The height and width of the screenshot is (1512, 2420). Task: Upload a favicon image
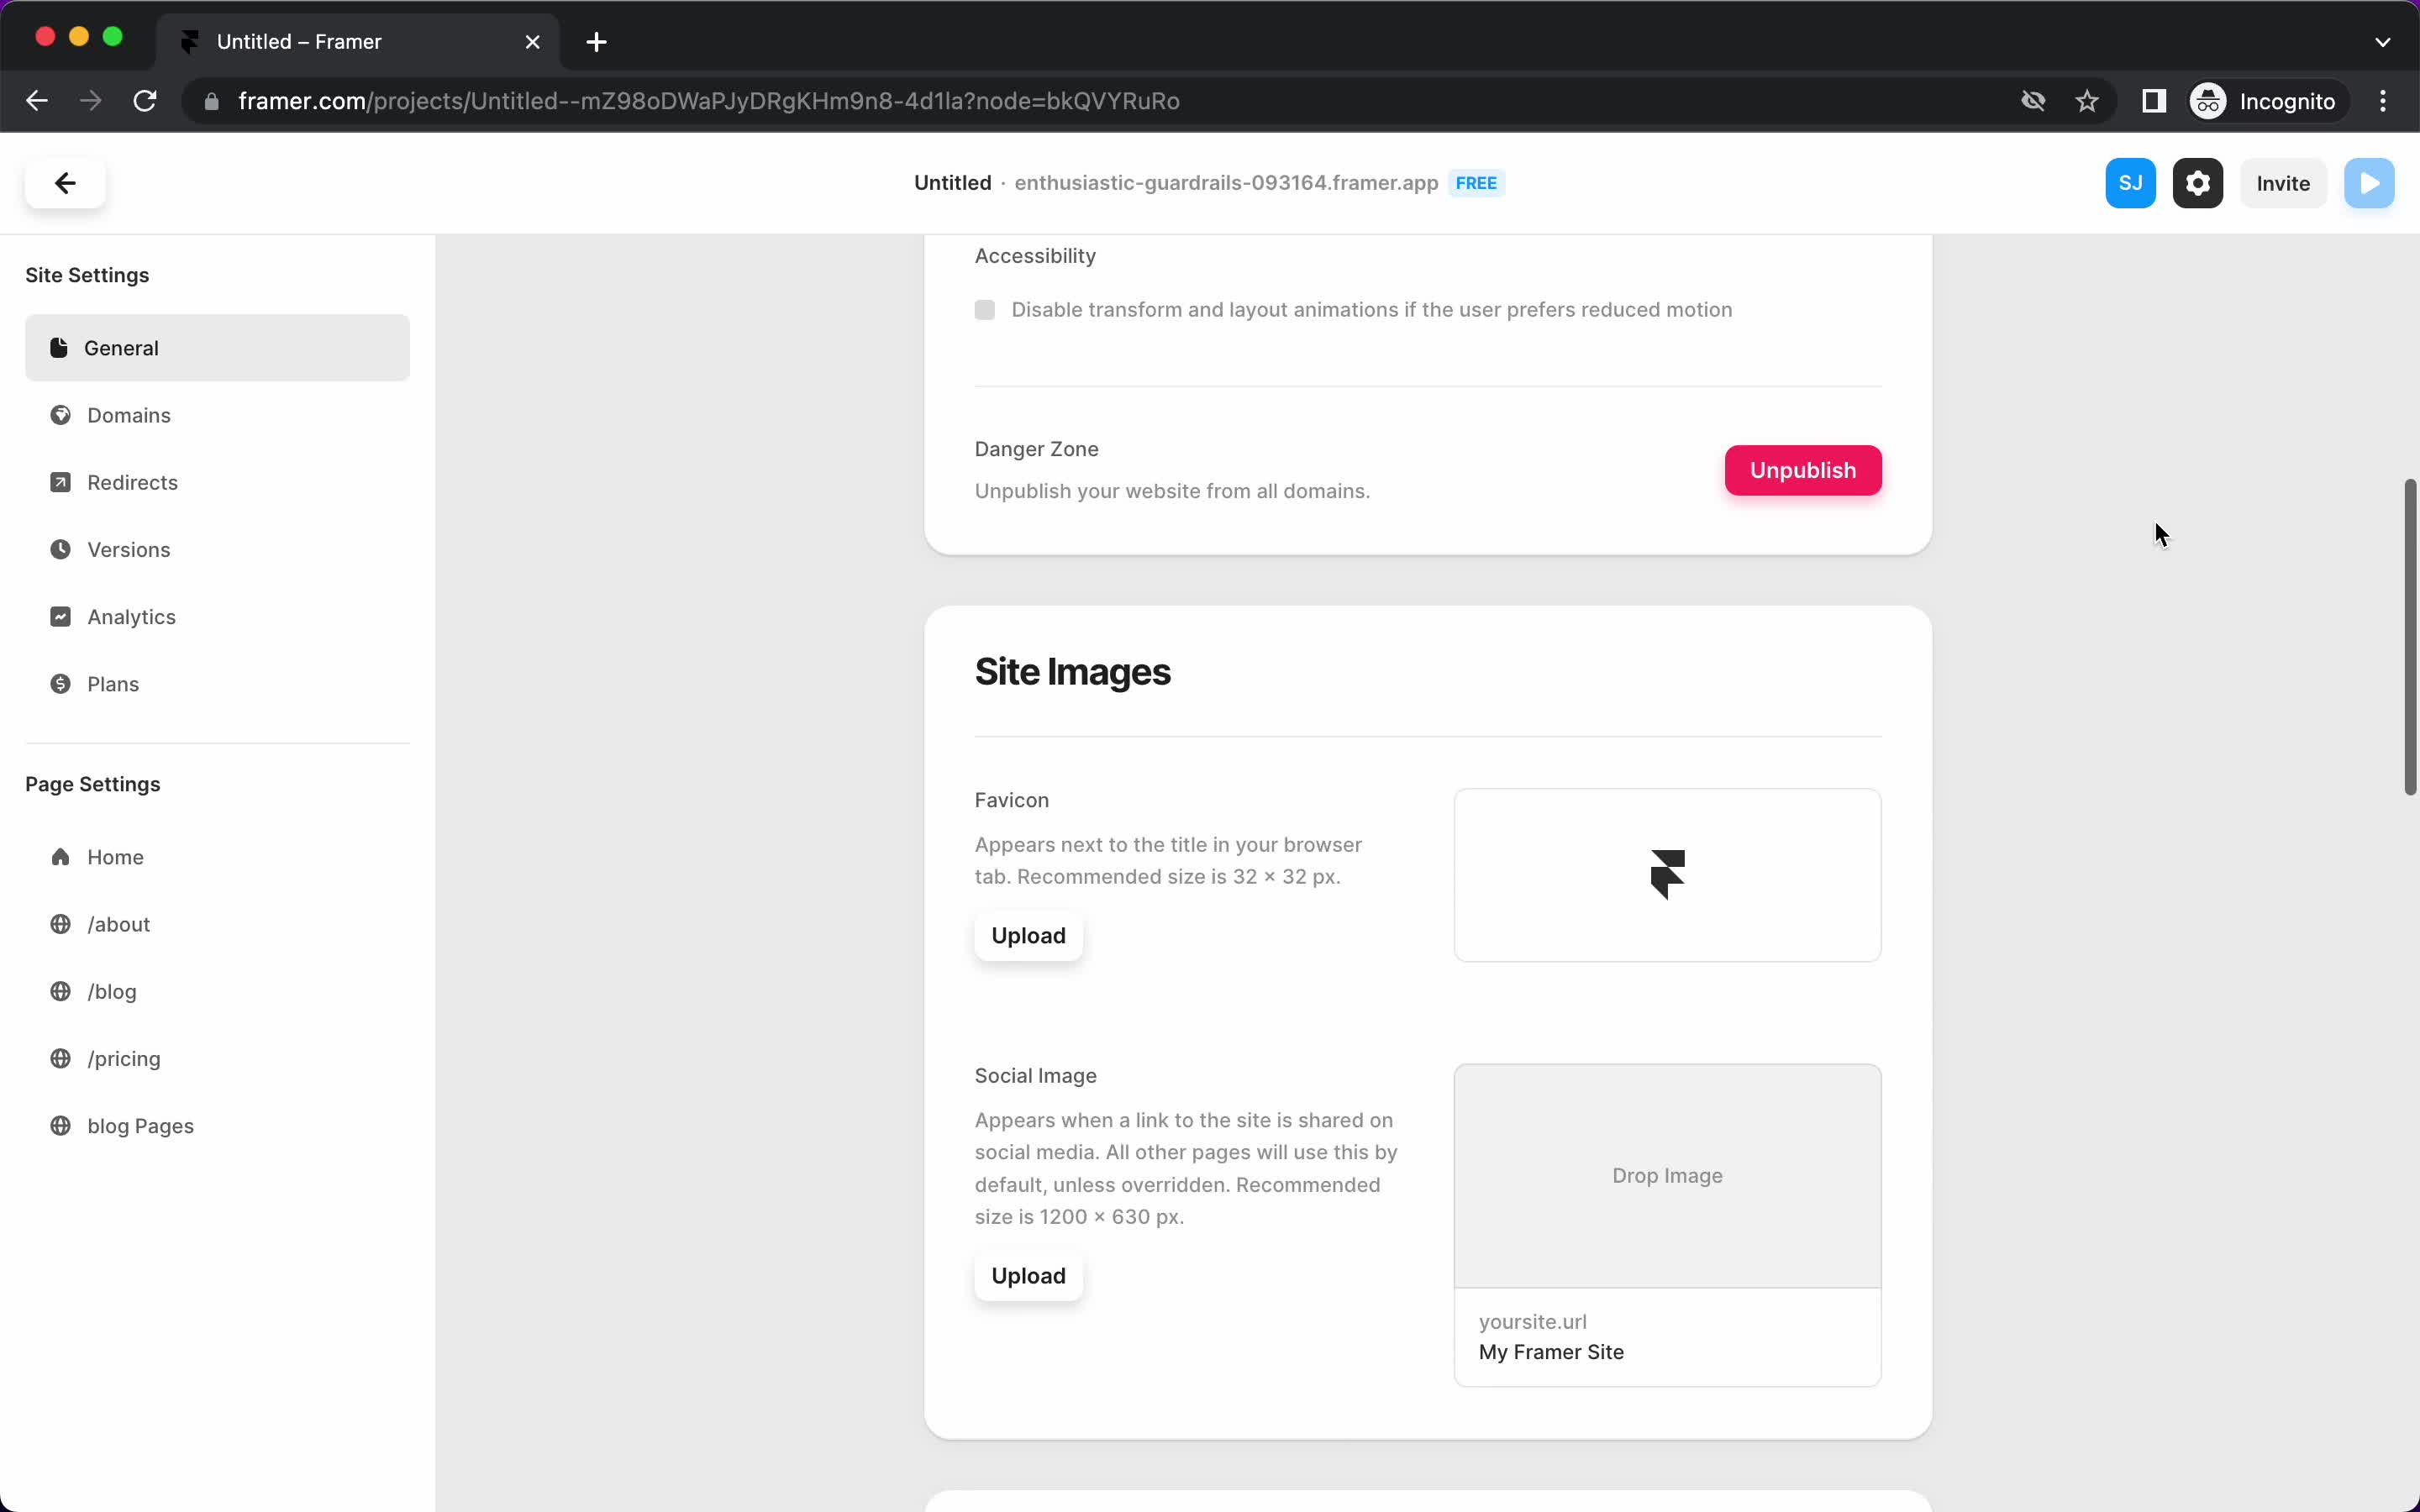[1028, 936]
